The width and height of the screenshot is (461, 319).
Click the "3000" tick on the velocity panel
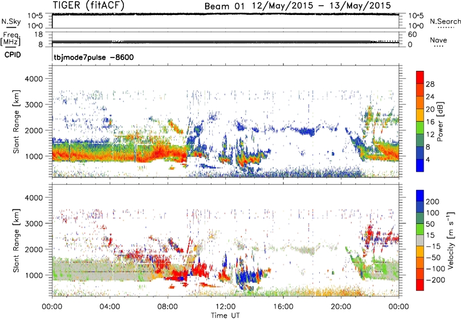pos(33,223)
